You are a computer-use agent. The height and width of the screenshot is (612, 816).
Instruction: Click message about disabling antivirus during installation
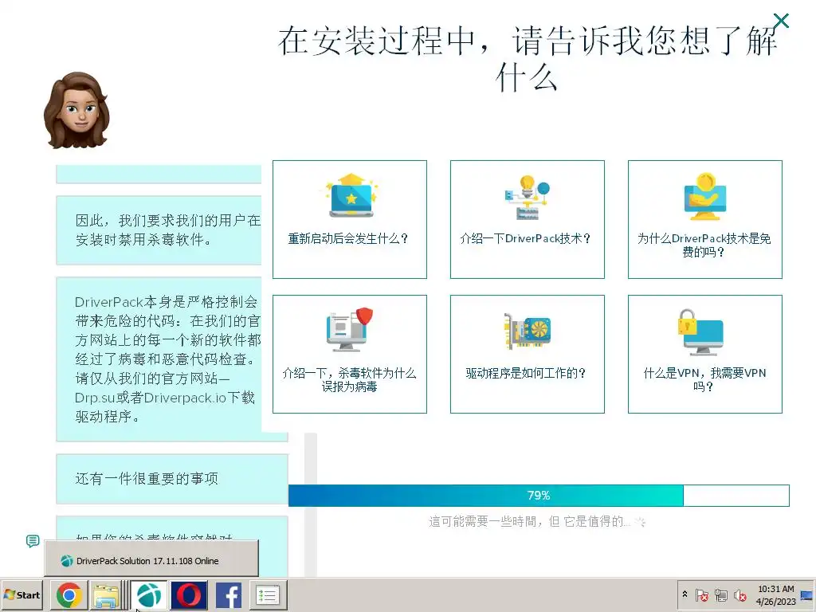click(x=159, y=230)
